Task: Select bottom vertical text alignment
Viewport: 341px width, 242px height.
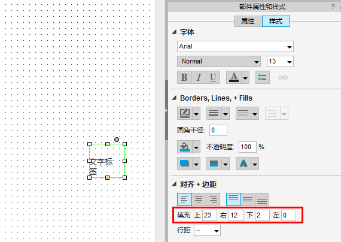Action: coord(262,199)
